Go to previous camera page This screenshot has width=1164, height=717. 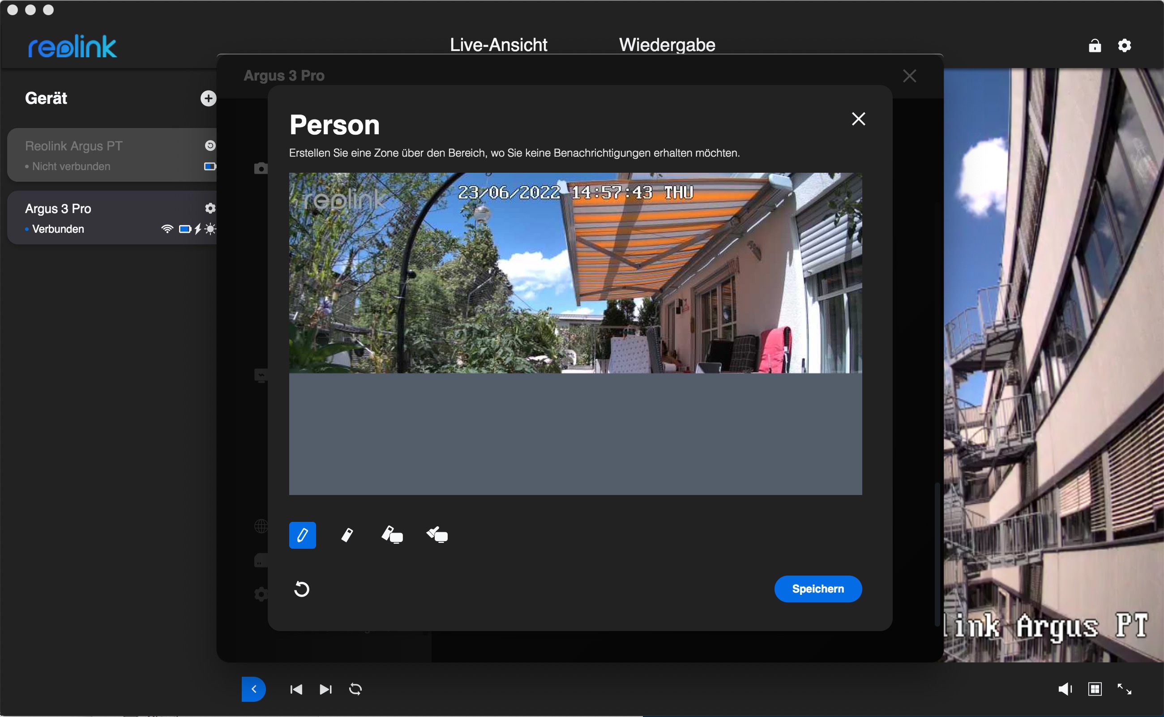tap(296, 688)
